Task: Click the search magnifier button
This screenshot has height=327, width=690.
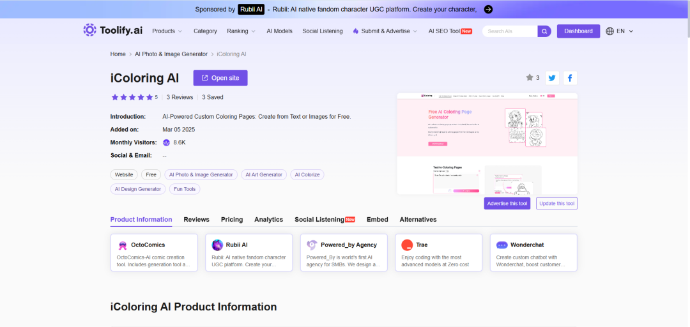Action: (x=544, y=31)
